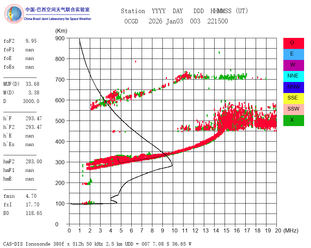Click the foEs parameter label

(9, 67)
